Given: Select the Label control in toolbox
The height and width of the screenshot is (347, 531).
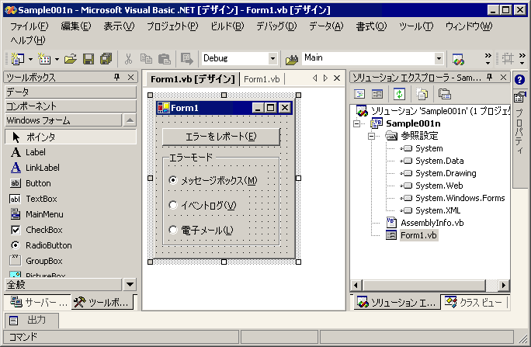Looking at the screenshot, I should (71, 152).
